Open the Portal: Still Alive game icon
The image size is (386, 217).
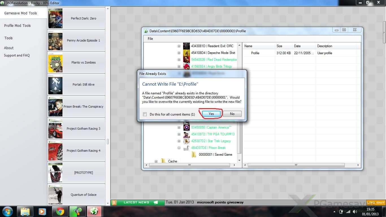click(x=55, y=84)
